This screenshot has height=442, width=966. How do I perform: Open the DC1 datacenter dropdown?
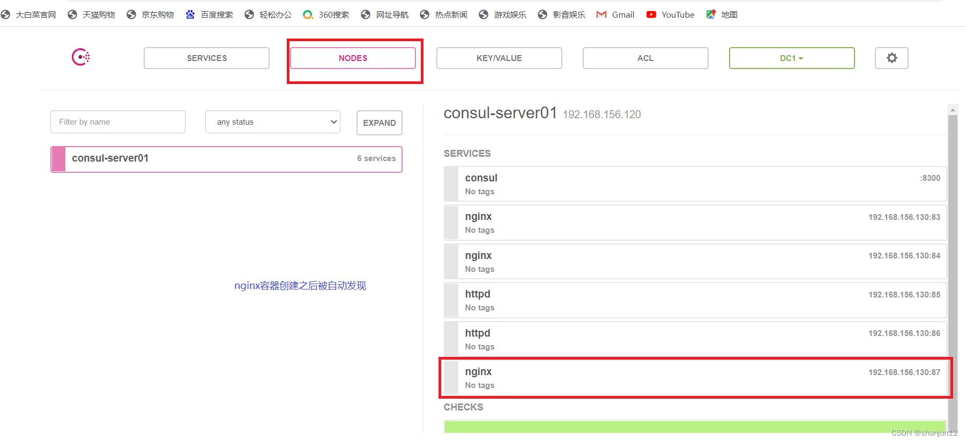(792, 58)
